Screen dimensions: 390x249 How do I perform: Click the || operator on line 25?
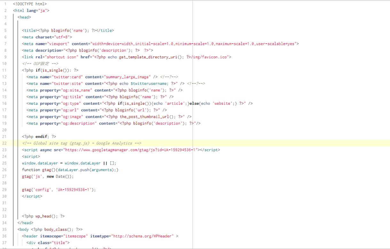(105, 163)
